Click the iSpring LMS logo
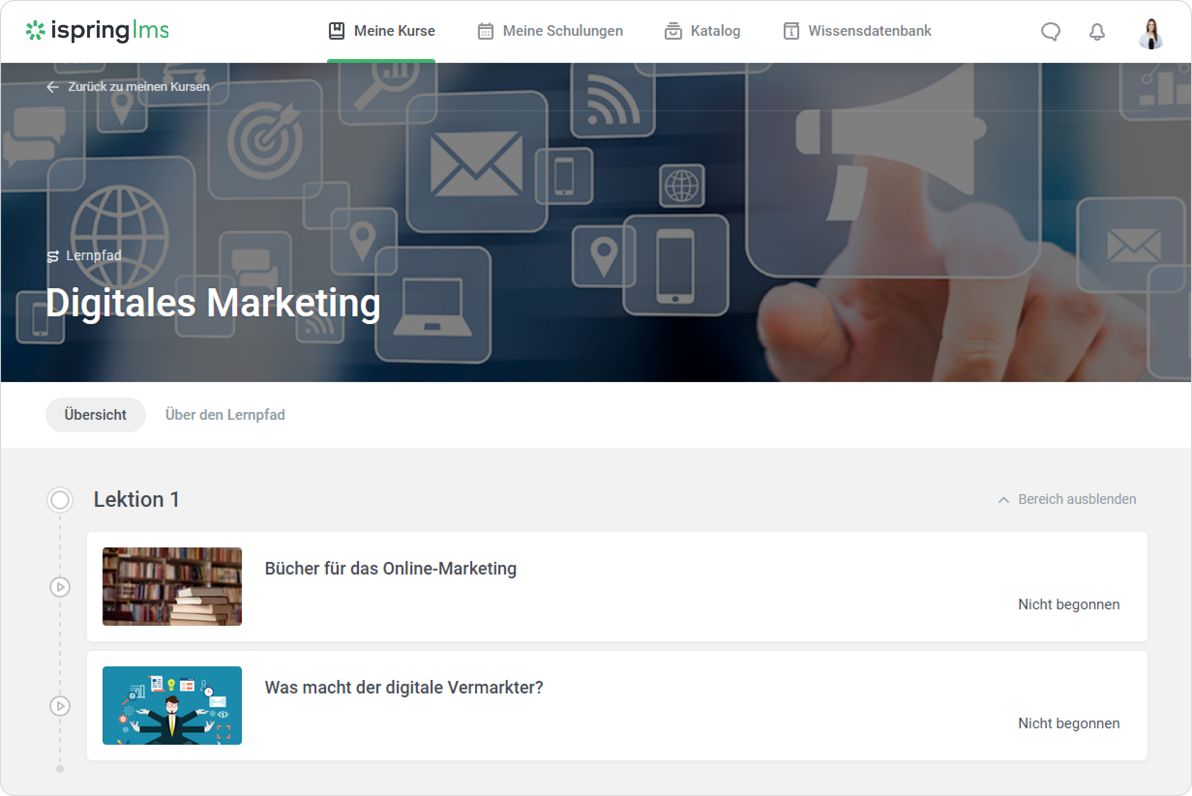 (97, 31)
